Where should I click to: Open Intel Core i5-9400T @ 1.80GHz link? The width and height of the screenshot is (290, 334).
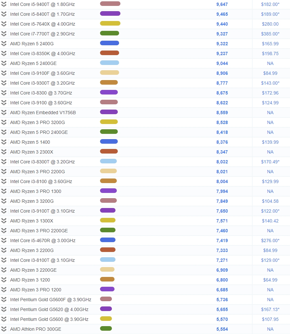click(42, 4)
